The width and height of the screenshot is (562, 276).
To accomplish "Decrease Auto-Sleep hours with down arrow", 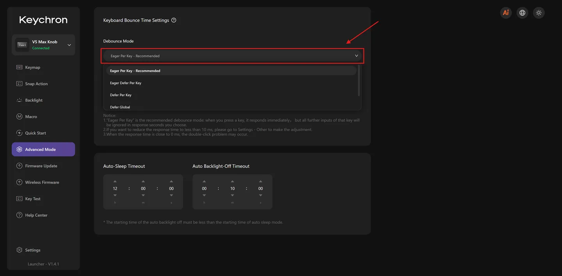I will pyautogui.click(x=115, y=195).
